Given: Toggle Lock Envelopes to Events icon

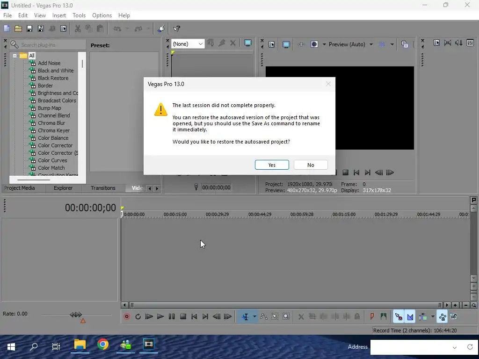Looking at the screenshot, I should point(443,317).
